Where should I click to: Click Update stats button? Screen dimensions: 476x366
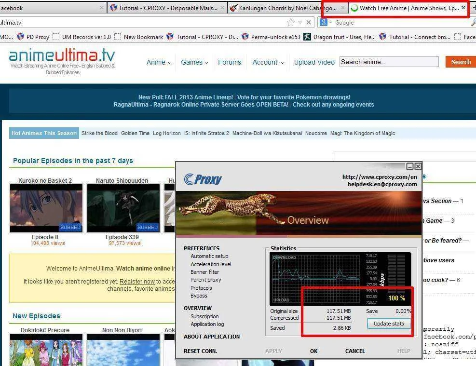tap(389, 324)
